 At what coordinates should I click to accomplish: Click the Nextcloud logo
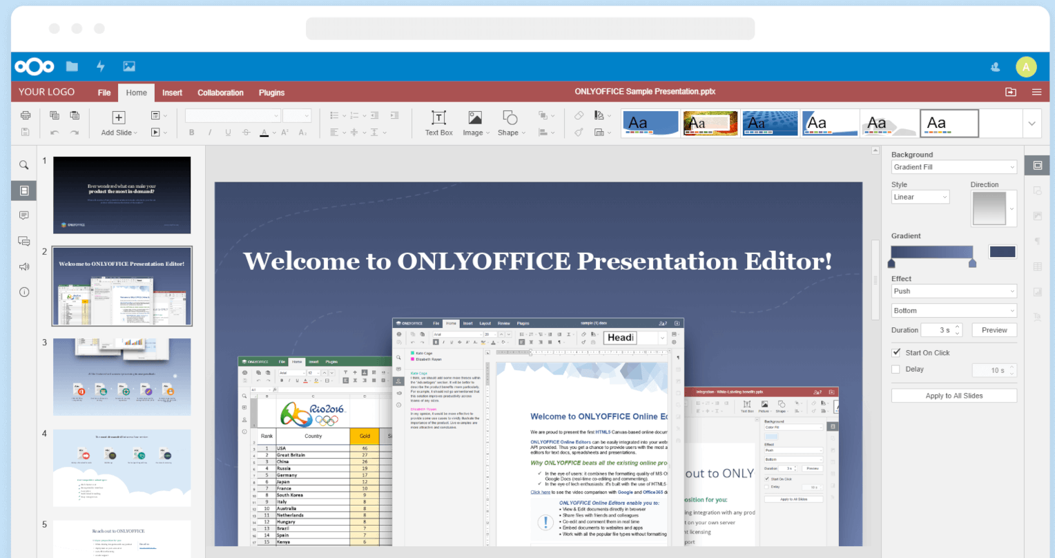35,67
